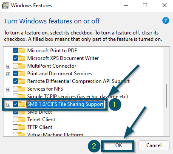Select the Microsoft XPS Document Writer label

pyautogui.click(x=63, y=58)
